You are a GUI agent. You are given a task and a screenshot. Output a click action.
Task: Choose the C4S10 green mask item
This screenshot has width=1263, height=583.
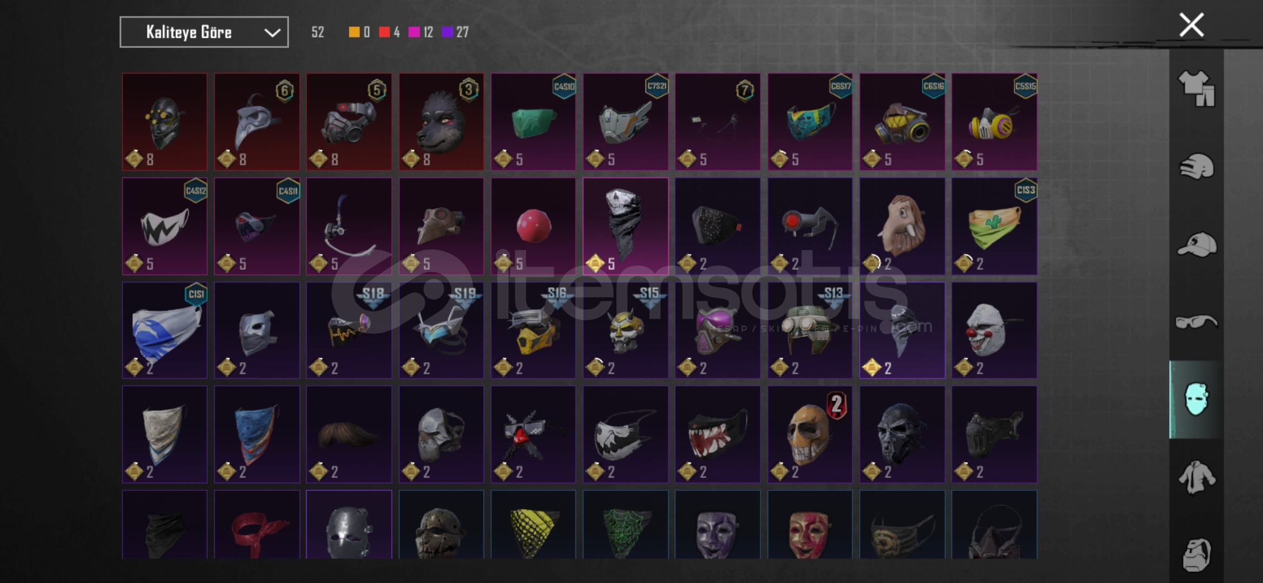[533, 122]
